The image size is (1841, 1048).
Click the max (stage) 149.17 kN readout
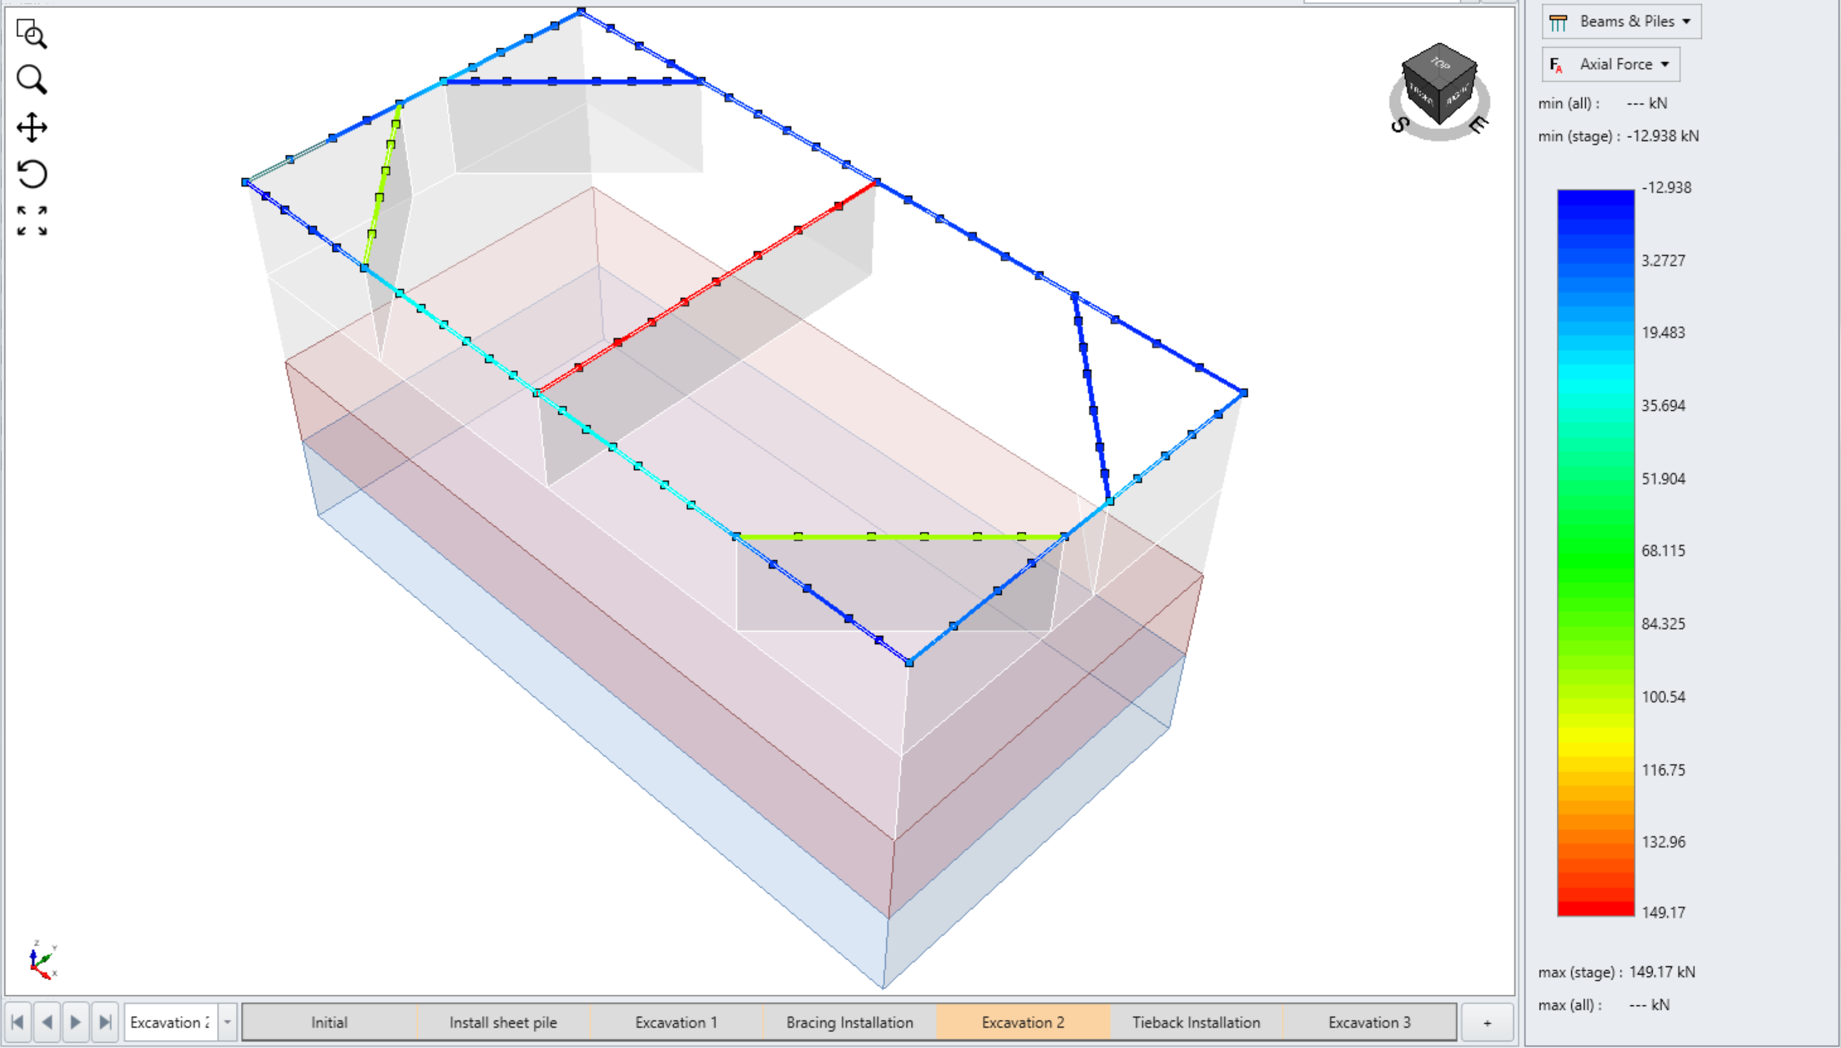tap(1616, 972)
